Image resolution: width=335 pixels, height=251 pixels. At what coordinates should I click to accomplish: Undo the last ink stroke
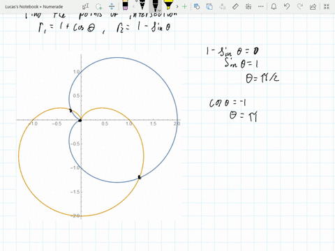tap(287, 6)
